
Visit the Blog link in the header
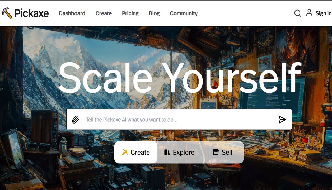[154, 13]
